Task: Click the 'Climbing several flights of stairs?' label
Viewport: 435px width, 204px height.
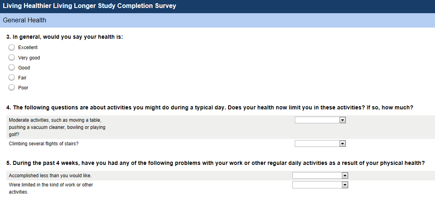Action: [46, 144]
